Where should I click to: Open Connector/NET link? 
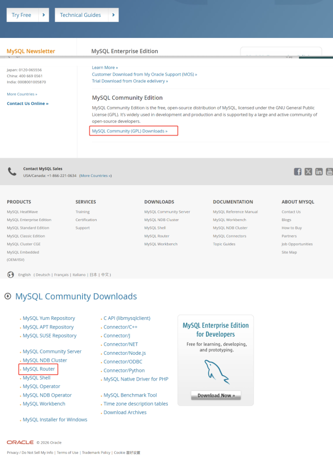[x=121, y=344]
